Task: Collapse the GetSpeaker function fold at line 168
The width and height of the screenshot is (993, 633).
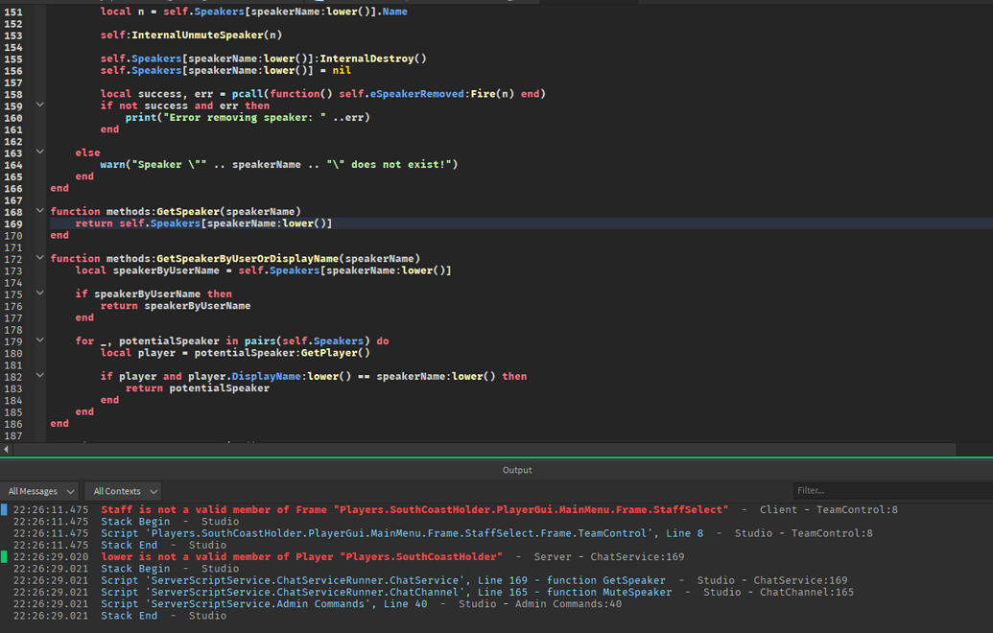Action: tap(38, 211)
